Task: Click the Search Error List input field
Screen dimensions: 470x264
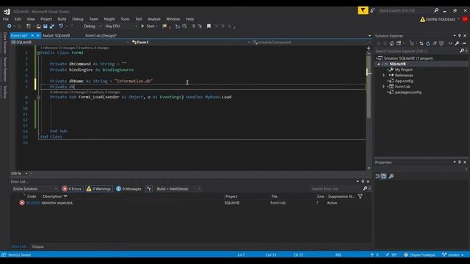Action: pos(336,189)
